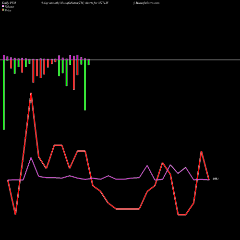
Task: Click the red-green Price legend swatch
Action: point(3,10)
